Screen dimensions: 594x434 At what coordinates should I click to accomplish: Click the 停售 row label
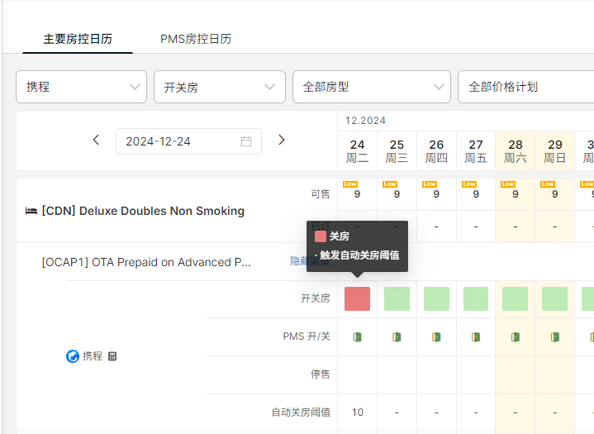[321, 374]
